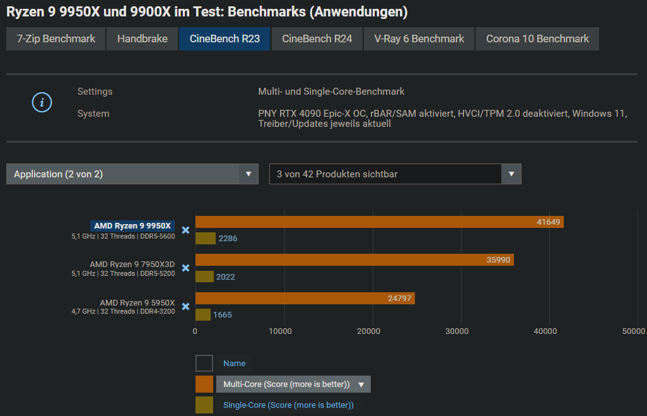The width and height of the screenshot is (647, 416).
Task: Open the Corona 10 Benchmark tab
Action: tap(537, 39)
